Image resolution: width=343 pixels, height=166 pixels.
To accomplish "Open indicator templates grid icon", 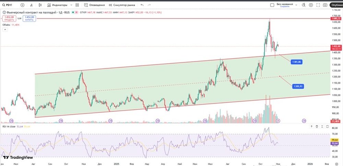I will [77, 5].
